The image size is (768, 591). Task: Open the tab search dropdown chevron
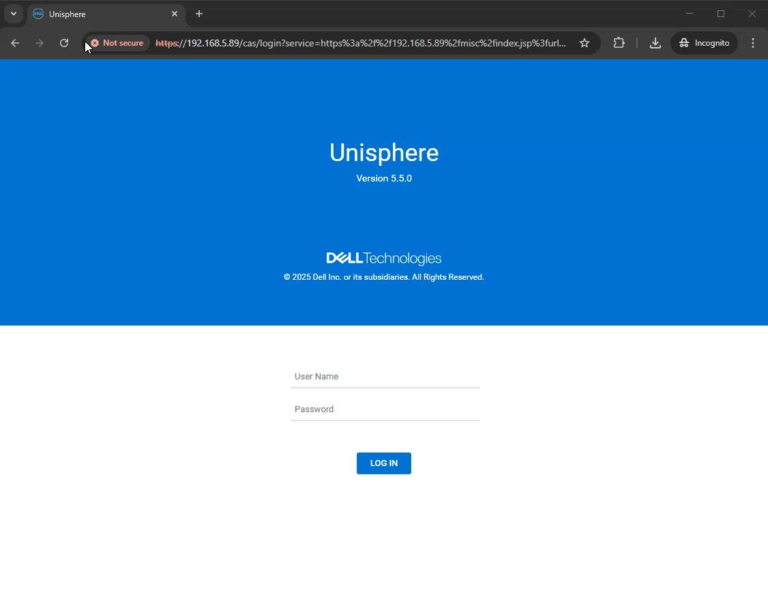[x=13, y=14]
